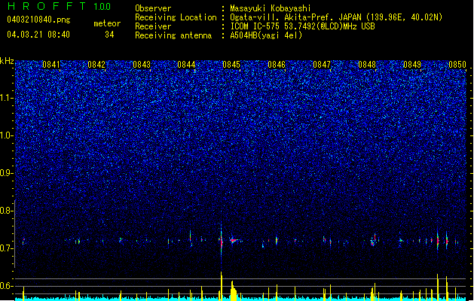Click the 0.7 frequency axis label
This screenshot has height=301, width=474.
point(6,248)
